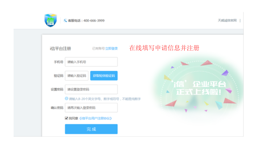Open the i信平台用户注册协议 agreement link
The image size is (267, 159).
(x=95, y=118)
